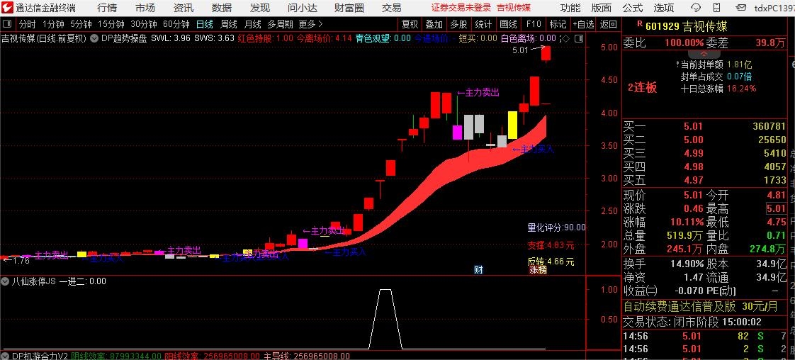Add stock with the +自选 button
Viewport: 795px width, 360px height.
(x=584, y=24)
